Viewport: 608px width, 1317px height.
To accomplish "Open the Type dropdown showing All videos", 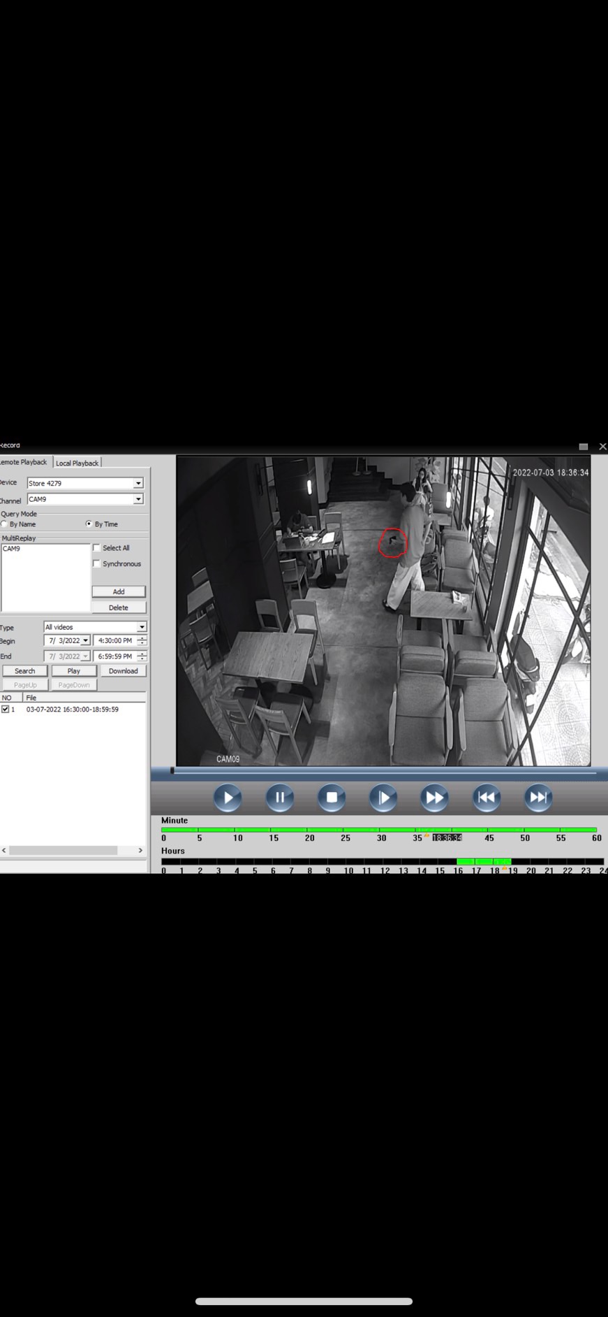I will point(142,627).
